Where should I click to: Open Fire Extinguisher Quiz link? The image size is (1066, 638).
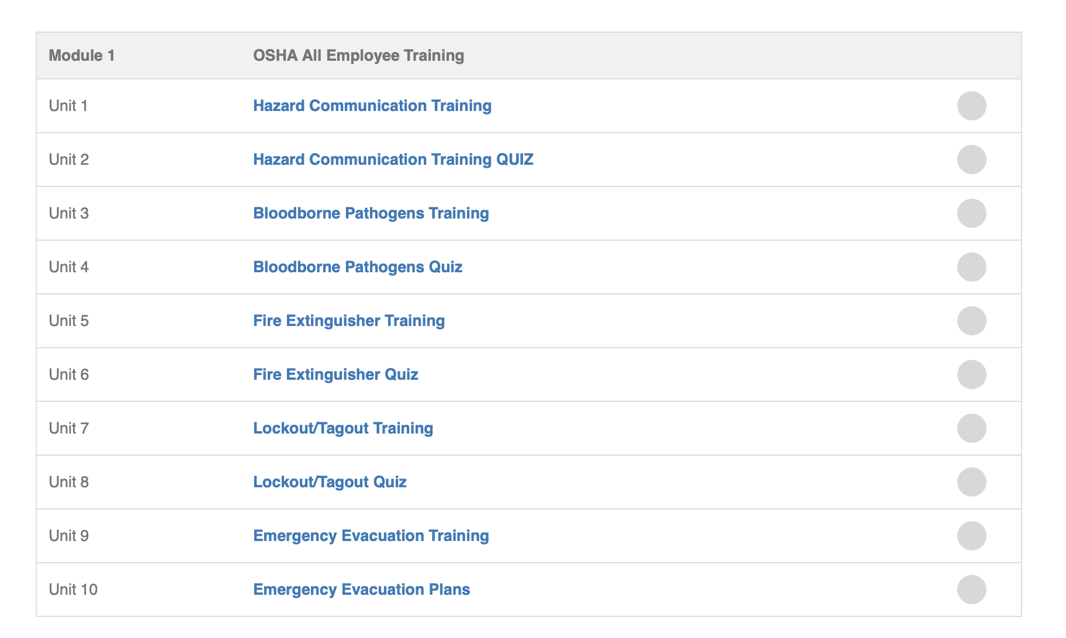(x=335, y=375)
